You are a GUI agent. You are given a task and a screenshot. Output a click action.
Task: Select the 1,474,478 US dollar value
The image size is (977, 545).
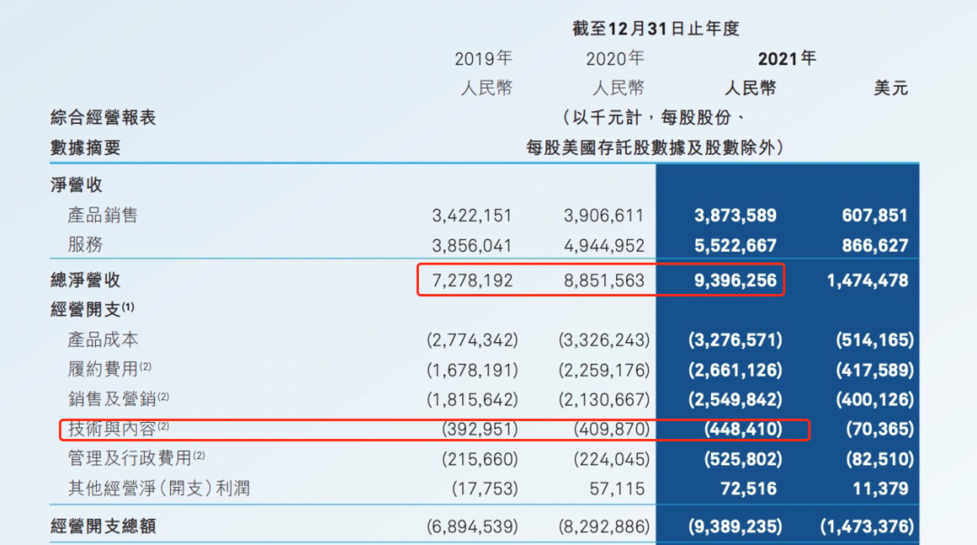[867, 281]
